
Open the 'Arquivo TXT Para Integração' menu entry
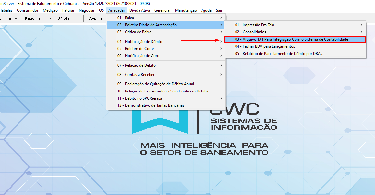click(291, 39)
